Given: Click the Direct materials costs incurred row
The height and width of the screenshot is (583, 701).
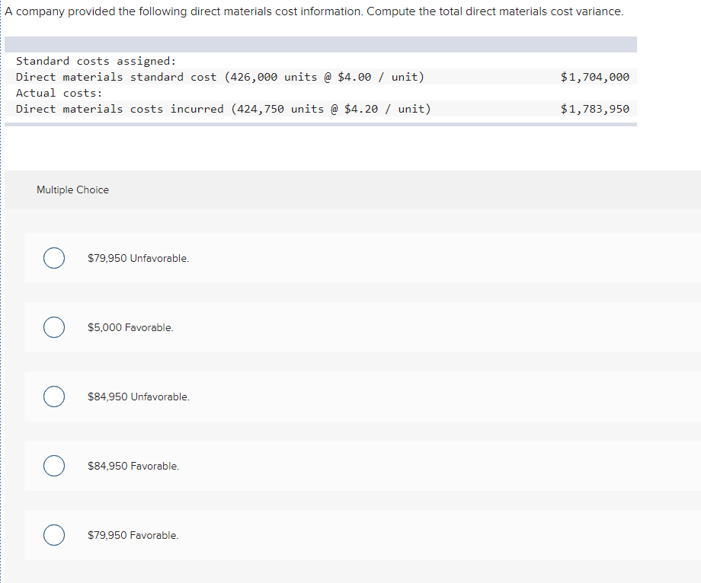Looking at the screenshot, I should [321, 109].
